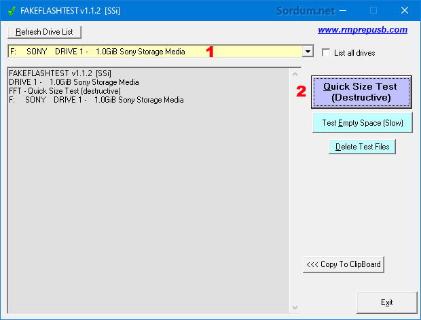Click the green checkmark app icon in title bar
The width and height of the screenshot is (421, 320).
pyautogui.click(x=12, y=10)
